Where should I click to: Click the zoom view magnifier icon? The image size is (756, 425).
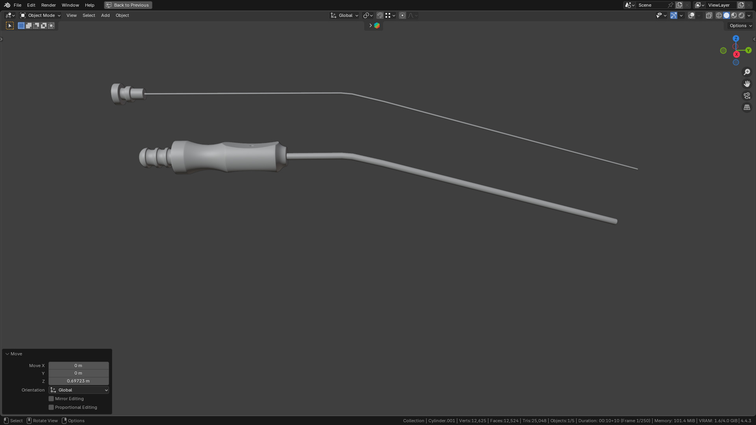(x=747, y=72)
